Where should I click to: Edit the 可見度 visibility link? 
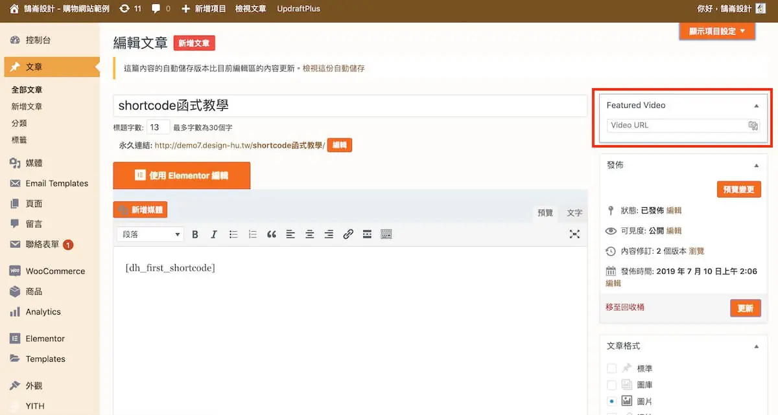tap(674, 230)
